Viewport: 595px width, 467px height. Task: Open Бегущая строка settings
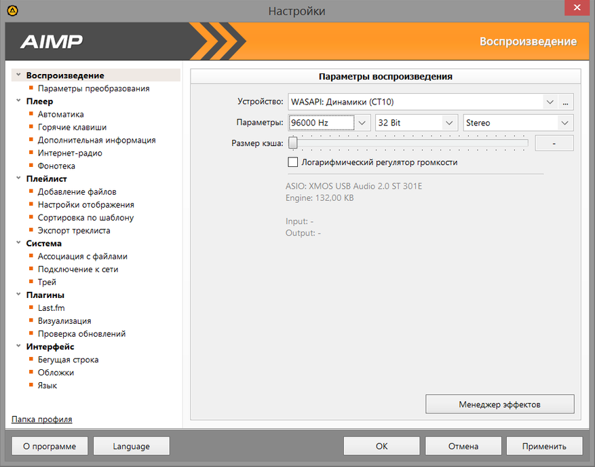[x=68, y=359]
